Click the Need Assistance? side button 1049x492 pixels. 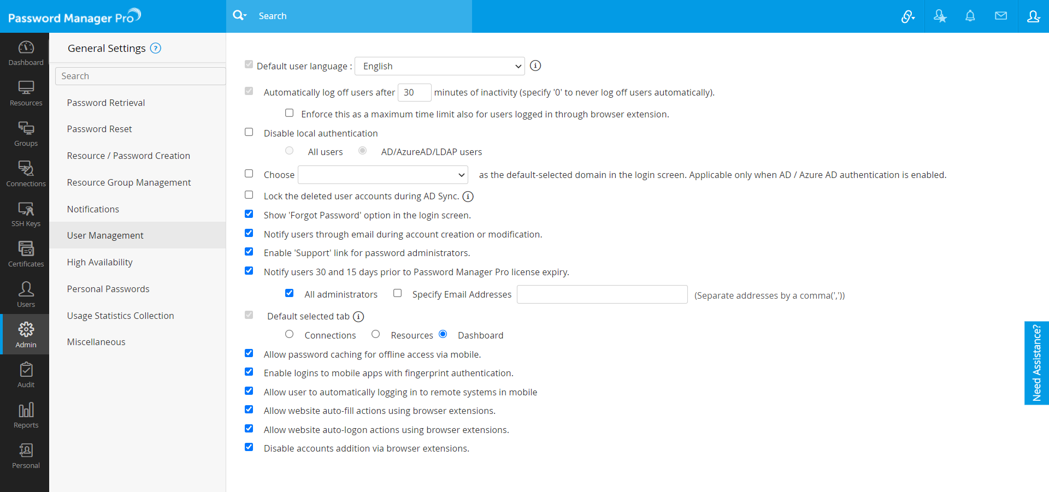click(x=1036, y=363)
